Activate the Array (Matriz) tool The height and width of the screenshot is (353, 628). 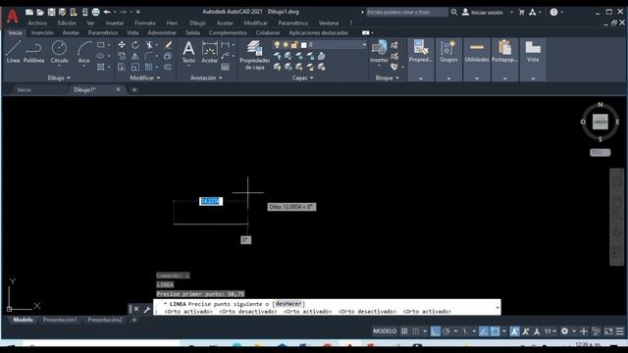point(148,67)
